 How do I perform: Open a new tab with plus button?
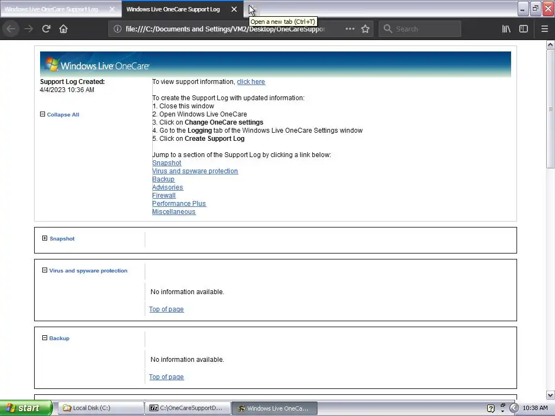(x=251, y=9)
